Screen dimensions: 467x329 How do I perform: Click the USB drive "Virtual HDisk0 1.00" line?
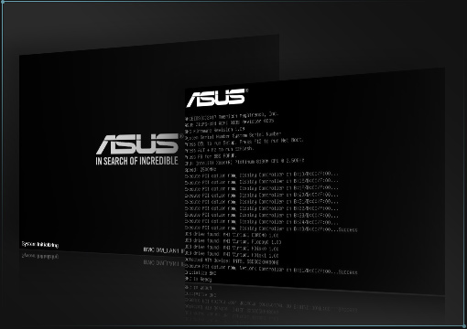pos(232,248)
